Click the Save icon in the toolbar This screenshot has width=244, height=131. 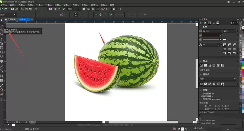pyautogui.click(x=13, y=9)
